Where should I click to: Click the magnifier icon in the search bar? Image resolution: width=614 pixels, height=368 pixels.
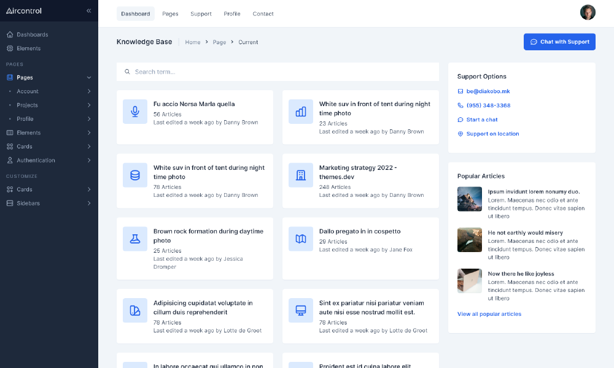[x=127, y=72]
